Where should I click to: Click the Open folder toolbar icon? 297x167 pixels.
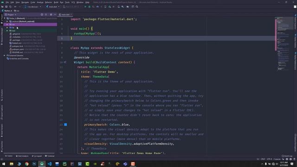(2, 6)
